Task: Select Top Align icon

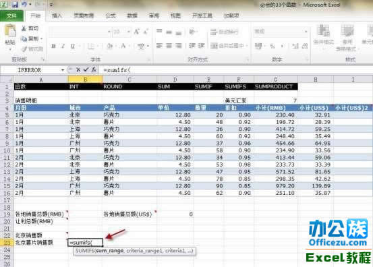Action: click(159, 32)
